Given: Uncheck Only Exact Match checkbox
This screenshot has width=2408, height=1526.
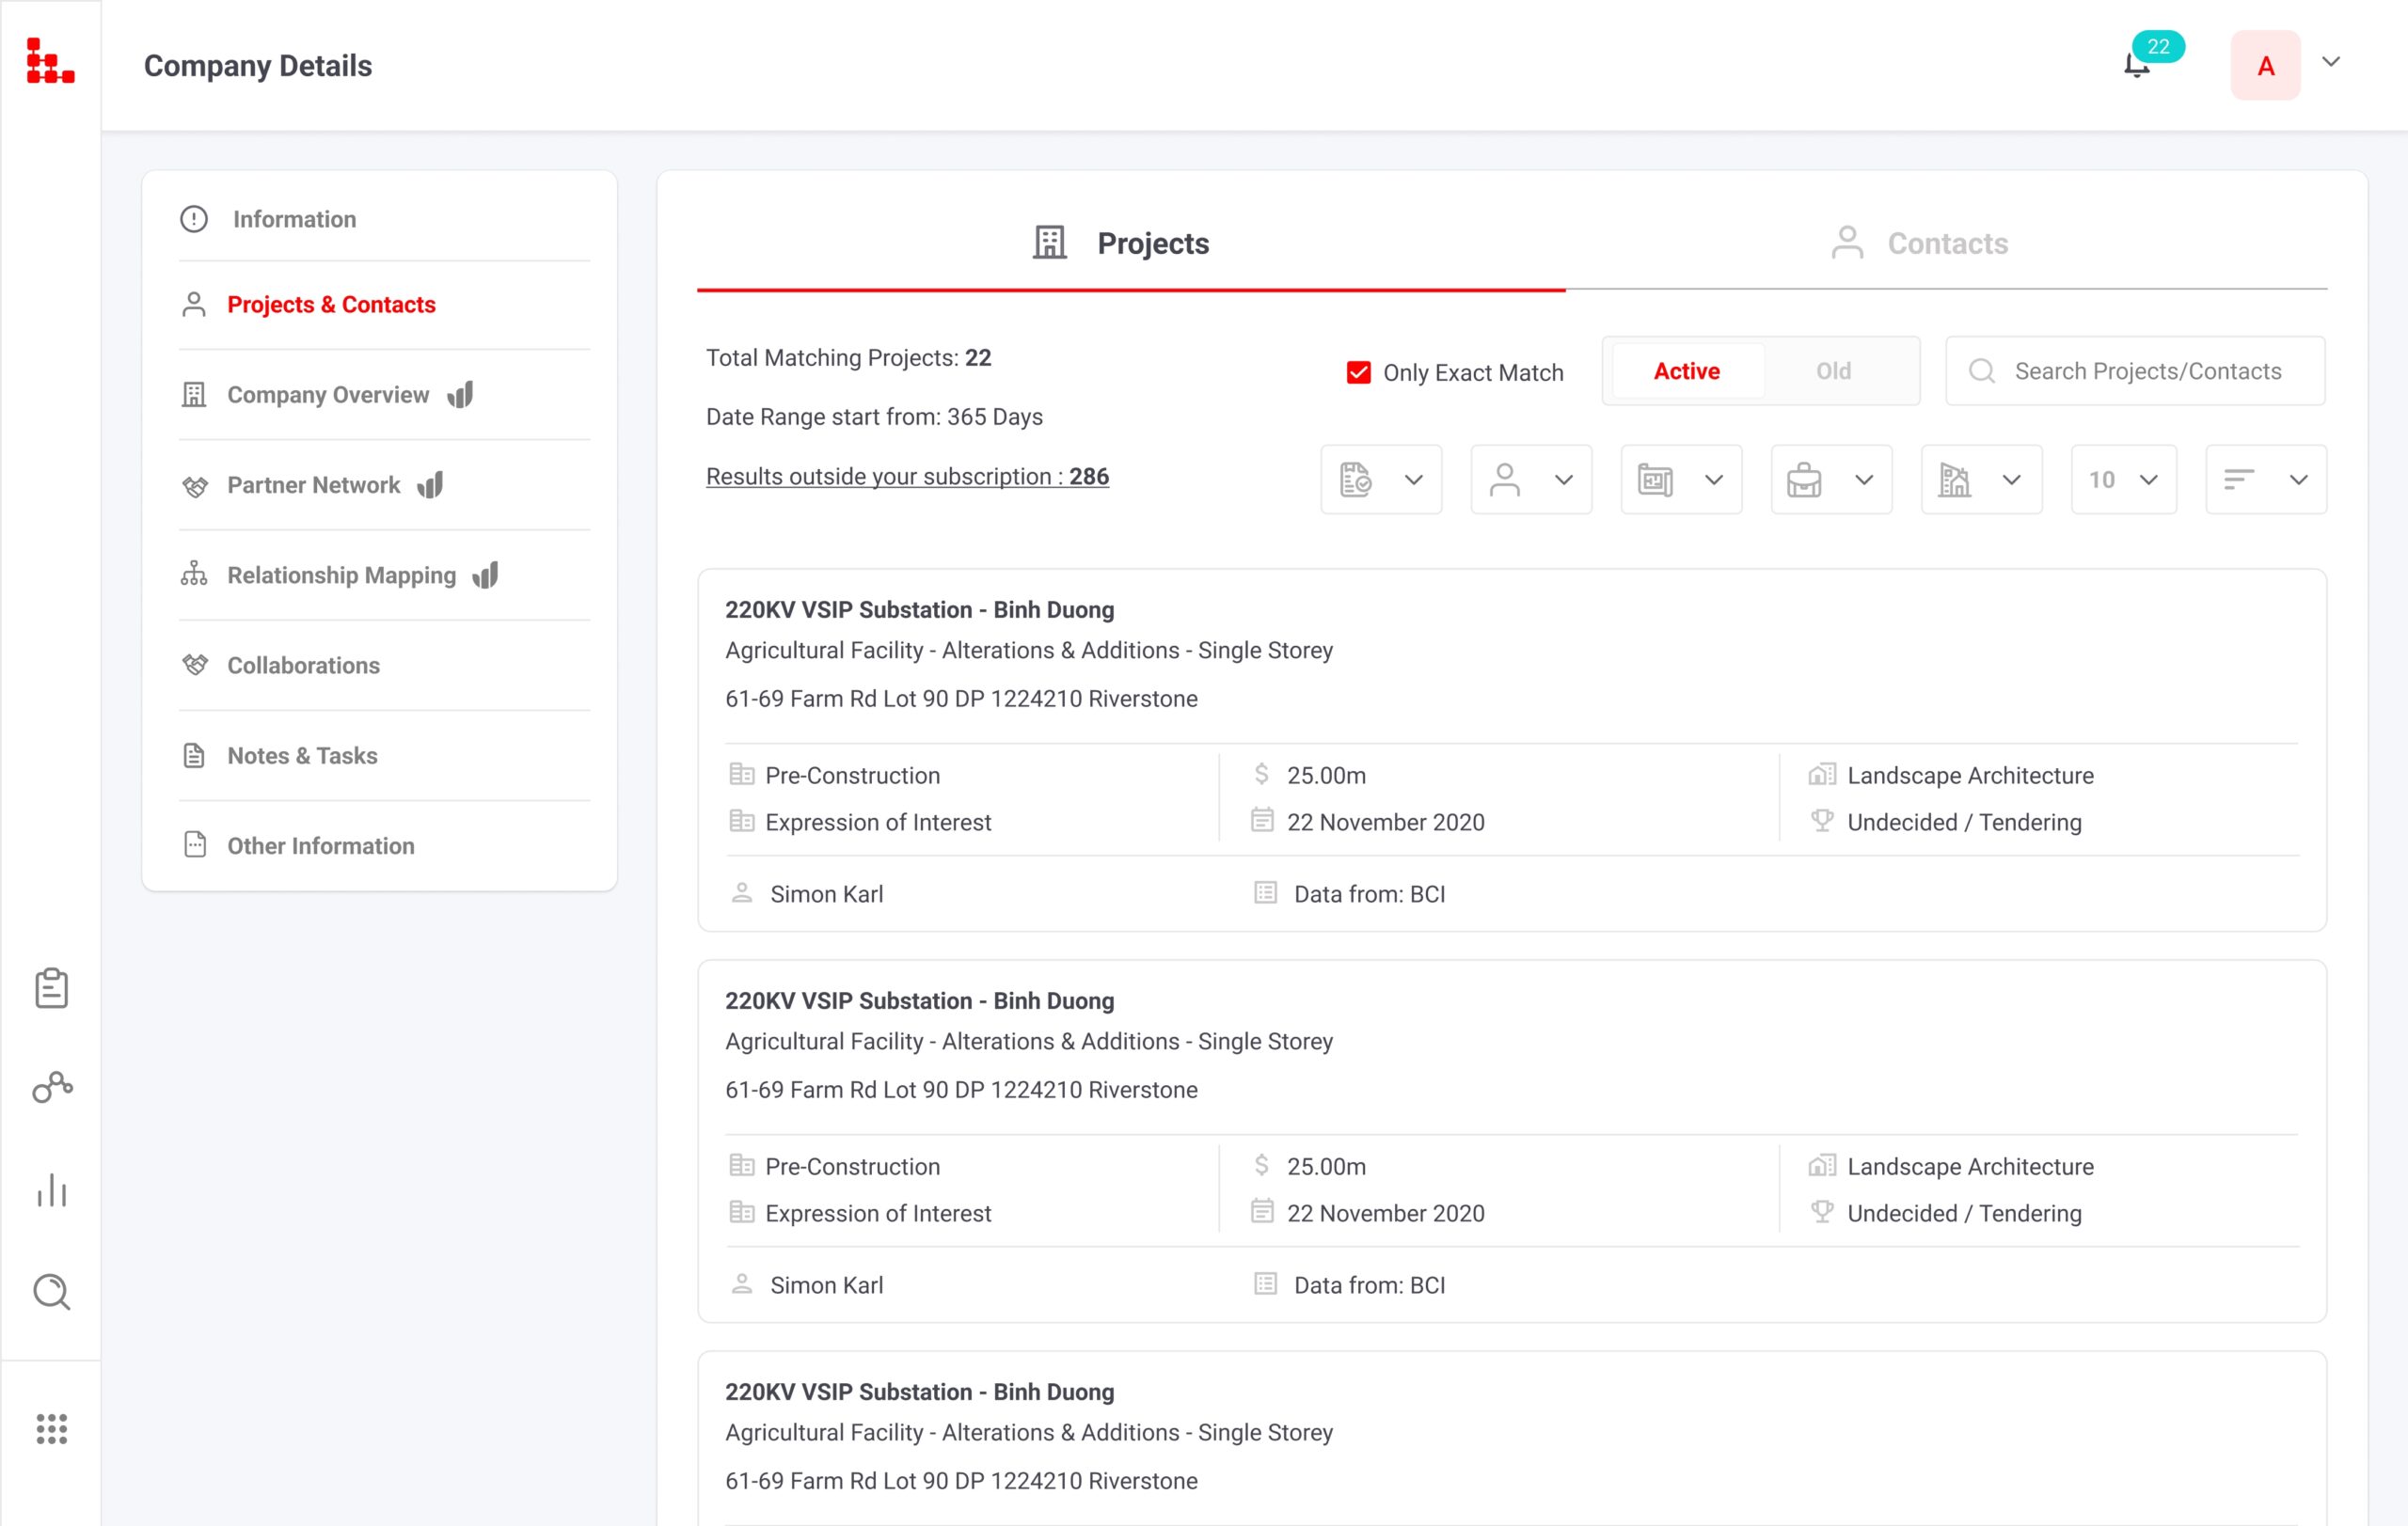Looking at the screenshot, I should (x=1358, y=372).
